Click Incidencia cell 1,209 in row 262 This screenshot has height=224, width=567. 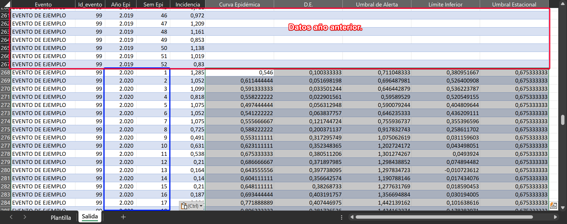[x=188, y=24]
